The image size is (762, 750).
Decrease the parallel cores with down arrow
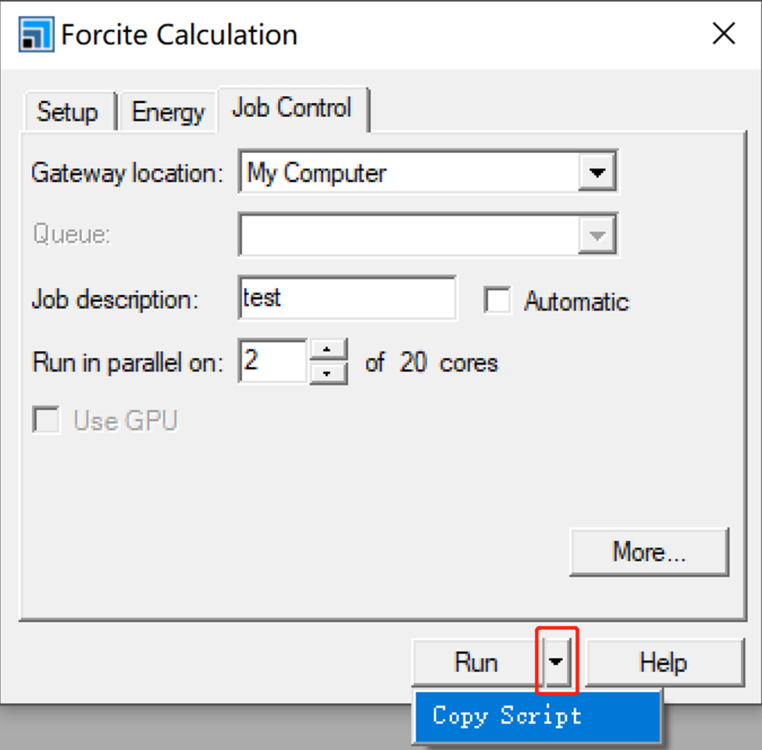328,373
